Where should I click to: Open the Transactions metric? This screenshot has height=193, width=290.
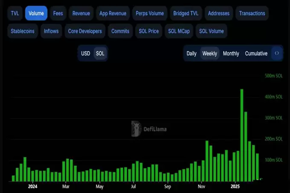point(252,13)
